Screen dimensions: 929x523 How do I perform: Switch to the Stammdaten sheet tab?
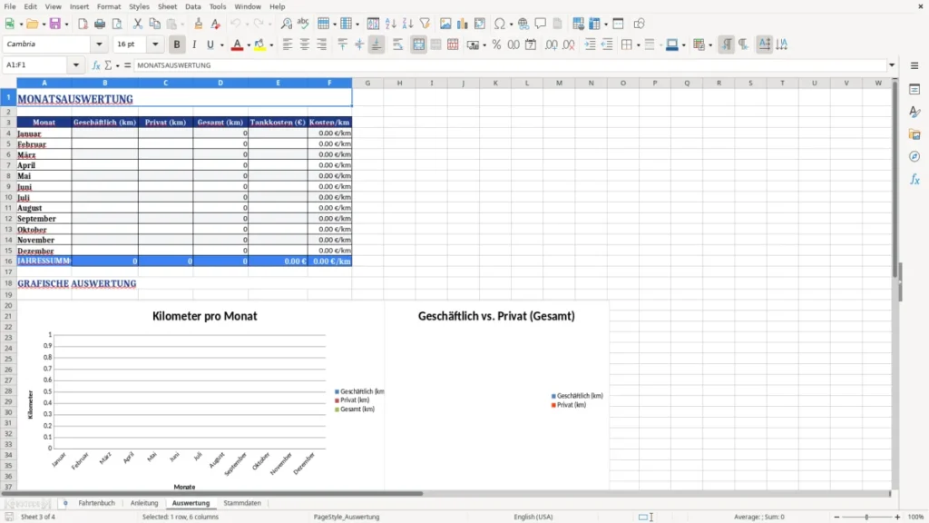click(241, 503)
